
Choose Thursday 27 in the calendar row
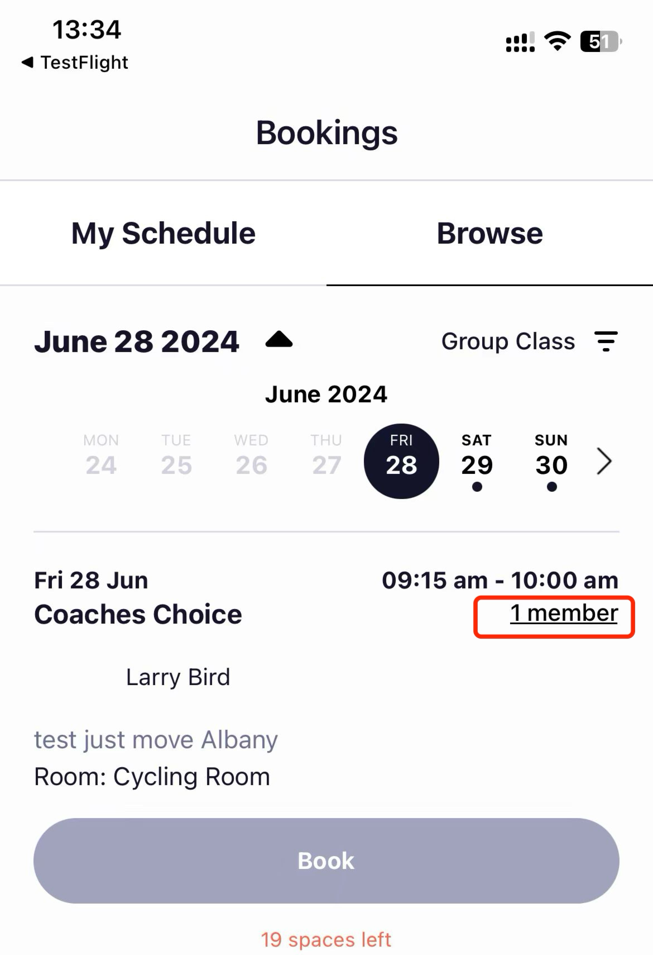click(326, 456)
